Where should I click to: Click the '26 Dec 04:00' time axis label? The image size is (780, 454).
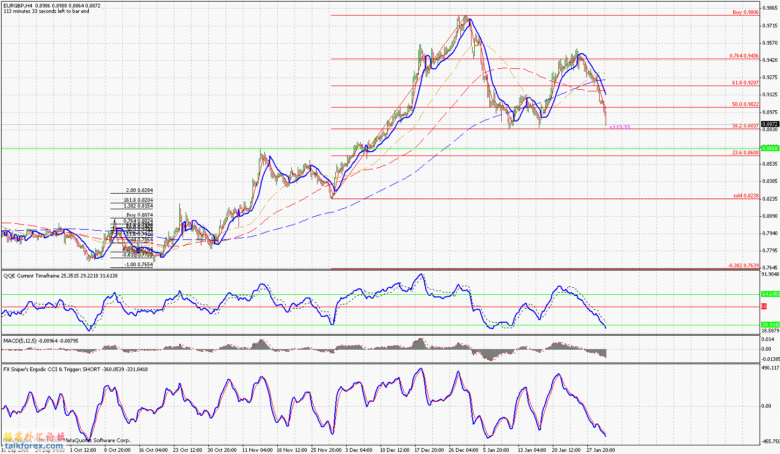(x=464, y=450)
